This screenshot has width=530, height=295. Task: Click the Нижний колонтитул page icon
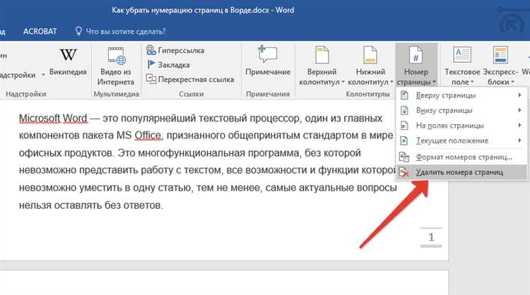click(370, 55)
